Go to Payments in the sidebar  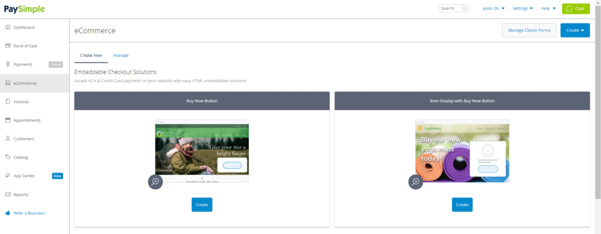[x=35, y=65]
